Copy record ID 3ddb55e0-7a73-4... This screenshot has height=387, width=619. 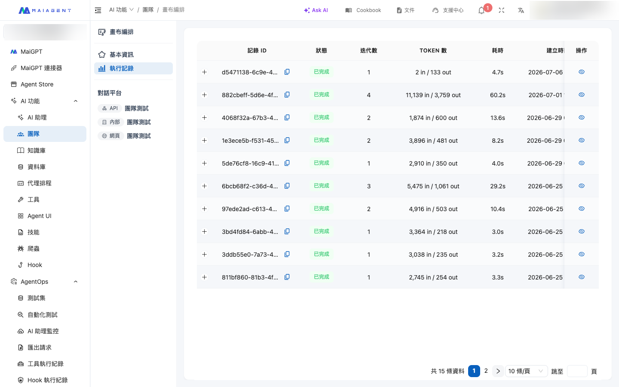click(x=287, y=254)
